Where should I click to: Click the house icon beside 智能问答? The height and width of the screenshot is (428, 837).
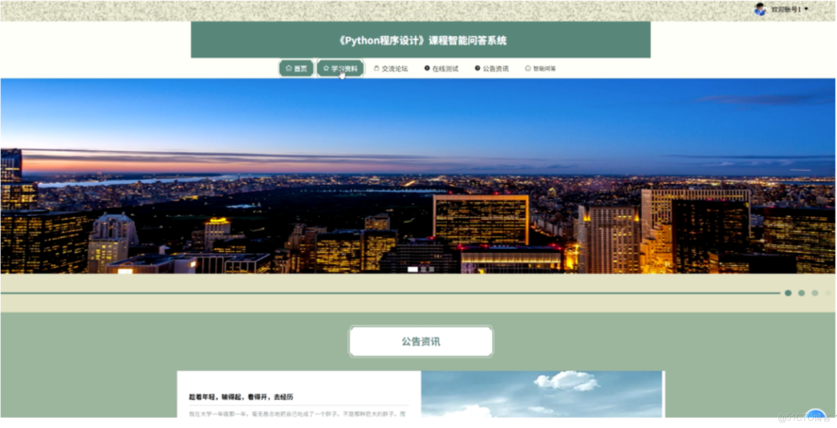[527, 68]
